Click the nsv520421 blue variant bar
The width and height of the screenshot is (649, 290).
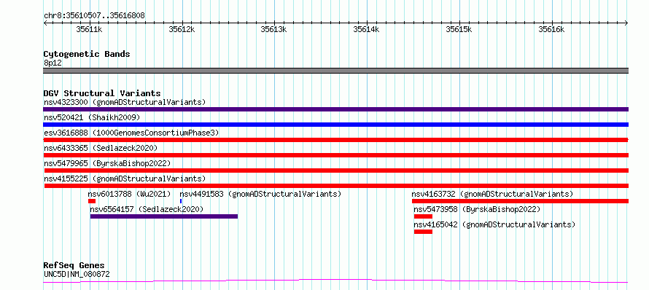click(x=335, y=125)
